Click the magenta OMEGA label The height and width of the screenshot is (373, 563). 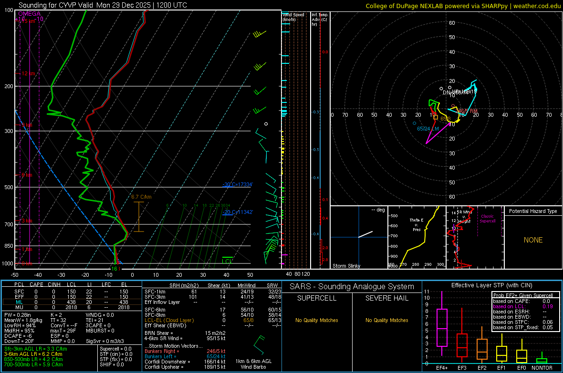point(29,14)
